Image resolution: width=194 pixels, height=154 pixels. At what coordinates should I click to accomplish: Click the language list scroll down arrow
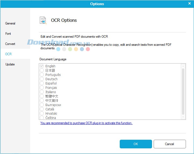tap(183, 117)
